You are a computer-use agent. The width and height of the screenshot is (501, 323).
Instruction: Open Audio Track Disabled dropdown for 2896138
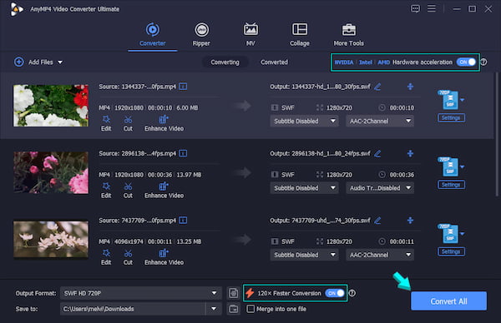pos(380,188)
